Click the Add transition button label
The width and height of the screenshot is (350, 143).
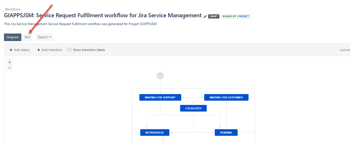click(52, 50)
